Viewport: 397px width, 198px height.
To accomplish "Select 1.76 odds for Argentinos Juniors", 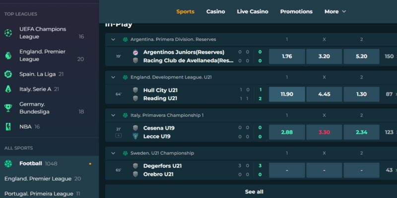I will pos(287,56).
